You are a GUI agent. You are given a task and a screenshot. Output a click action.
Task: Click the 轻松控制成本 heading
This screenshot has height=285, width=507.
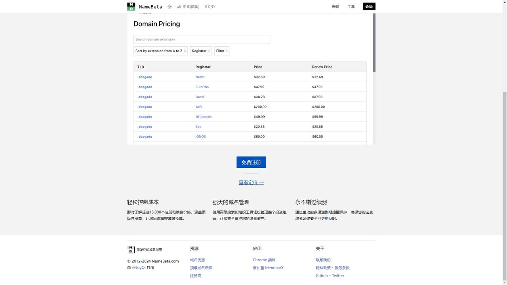143,202
